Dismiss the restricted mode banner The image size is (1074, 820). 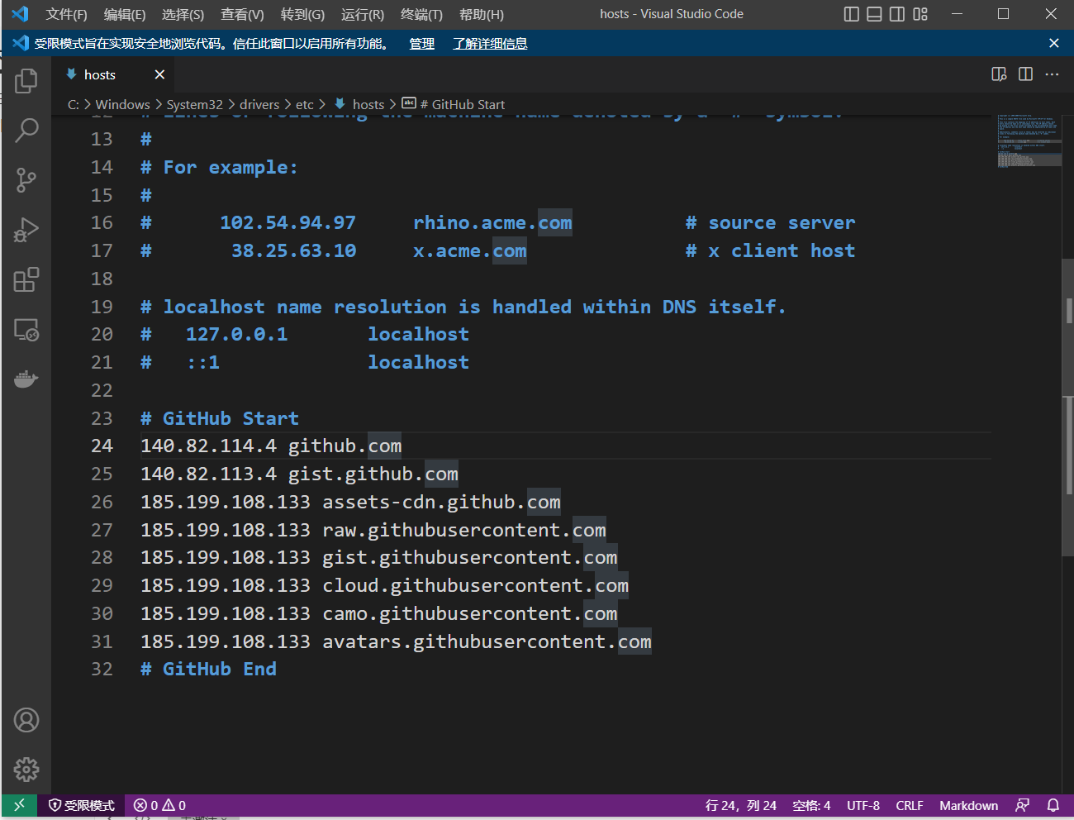point(1053,43)
